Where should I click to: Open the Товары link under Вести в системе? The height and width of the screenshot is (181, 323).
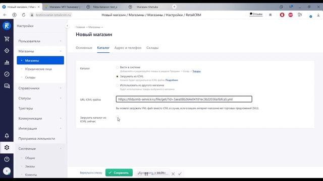(196, 71)
